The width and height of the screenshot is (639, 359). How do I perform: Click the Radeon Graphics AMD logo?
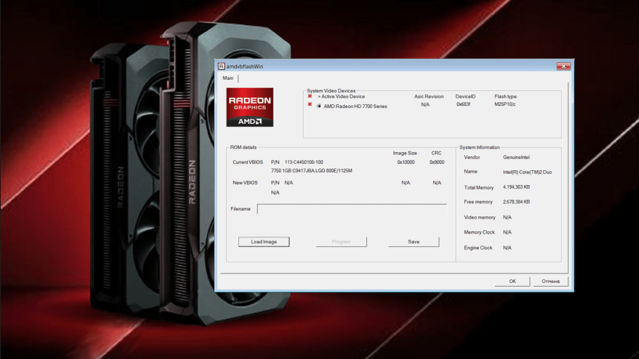(250, 107)
